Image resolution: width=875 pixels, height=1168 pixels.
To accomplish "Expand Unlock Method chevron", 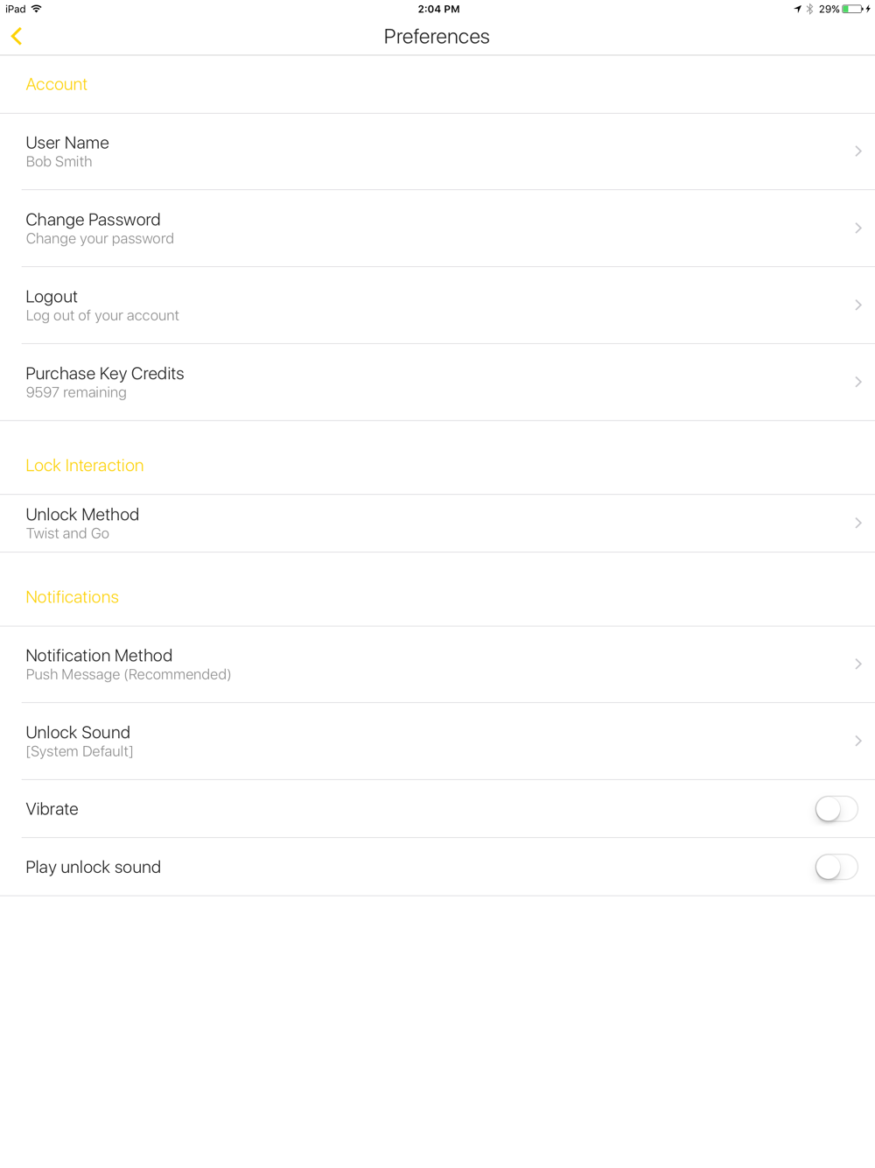I will (857, 524).
